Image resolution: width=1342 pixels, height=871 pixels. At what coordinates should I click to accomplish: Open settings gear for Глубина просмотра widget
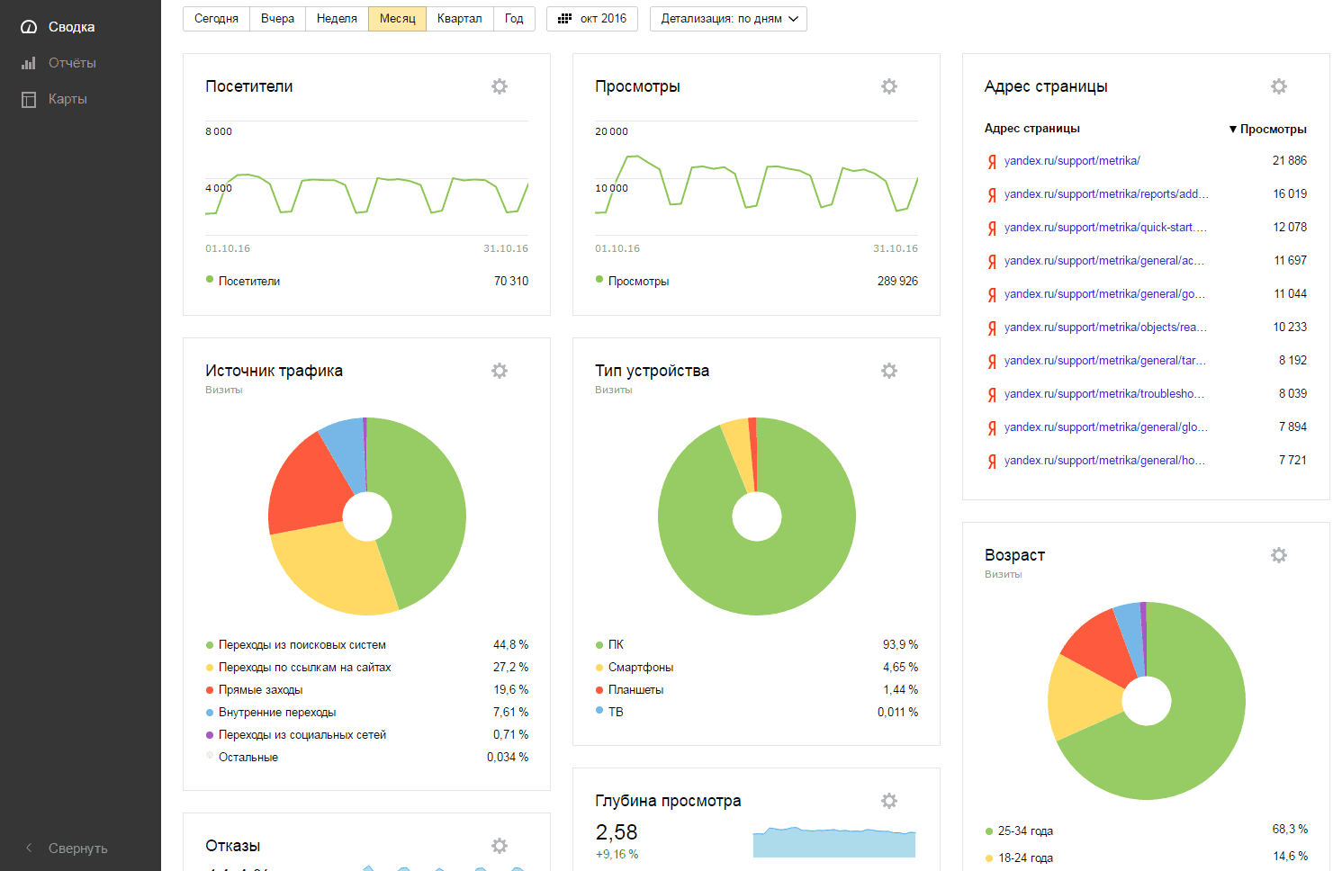point(889,801)
